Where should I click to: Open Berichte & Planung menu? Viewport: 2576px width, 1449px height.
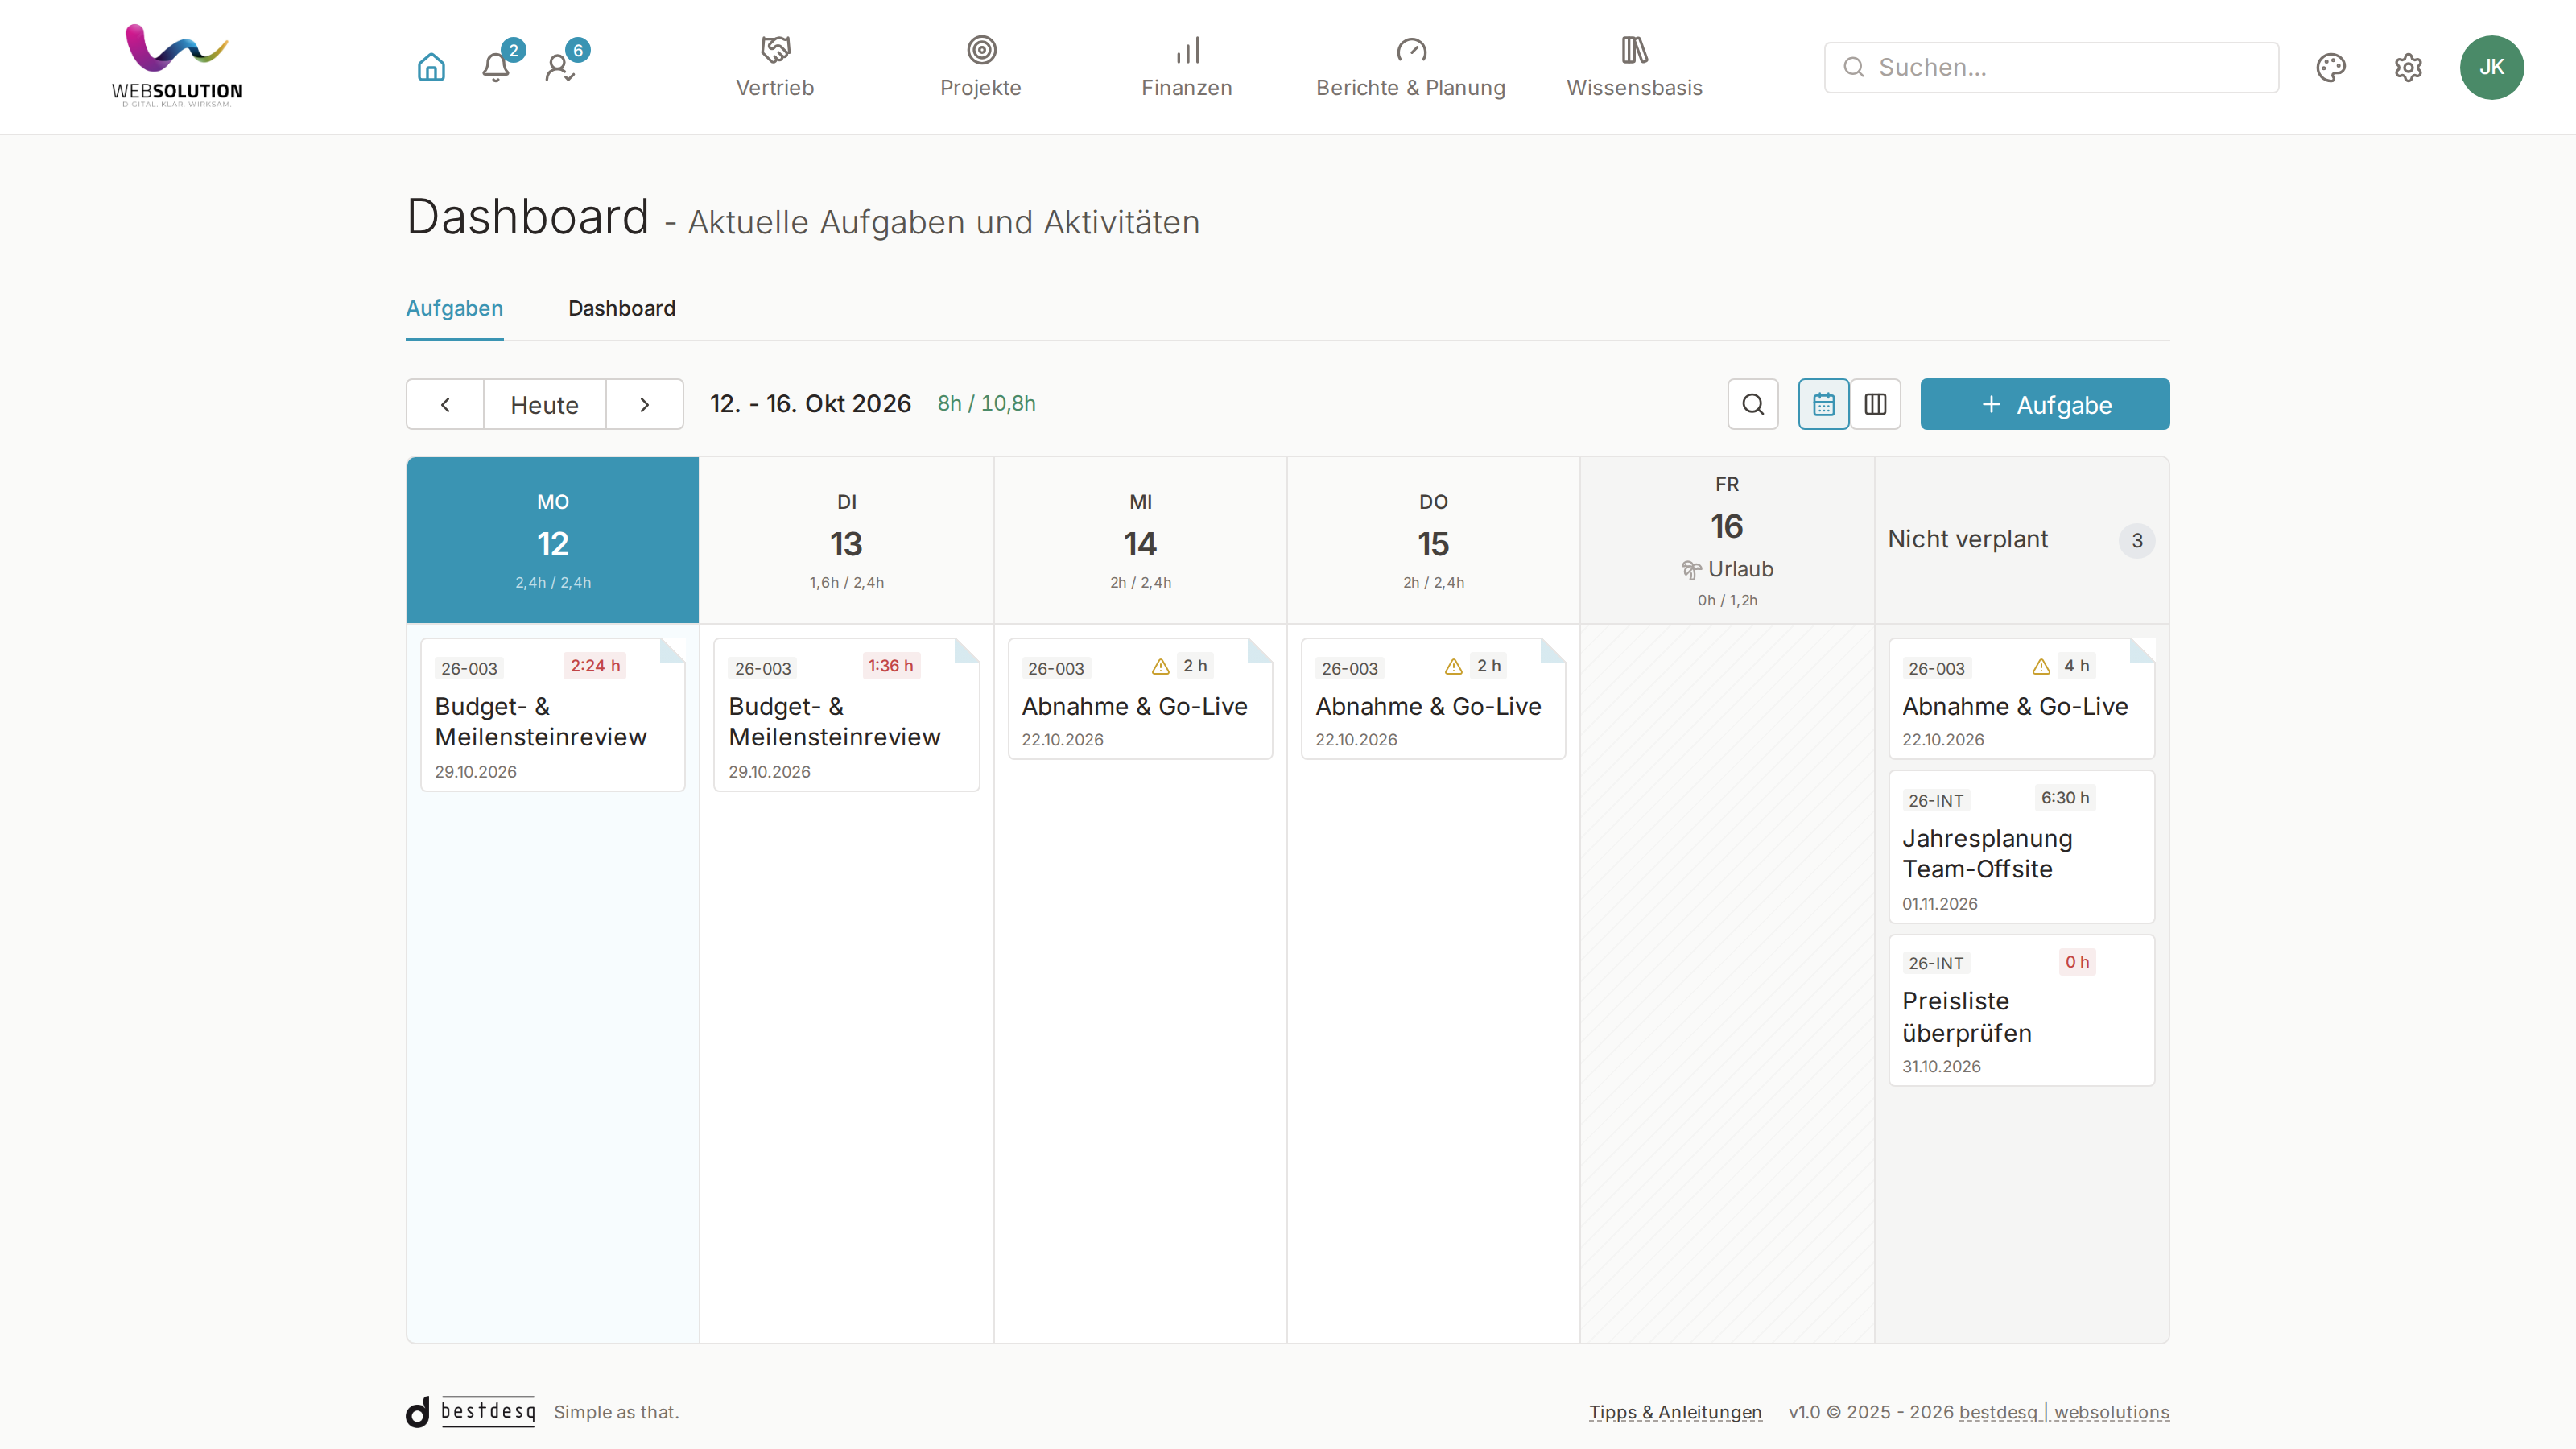1411,67
